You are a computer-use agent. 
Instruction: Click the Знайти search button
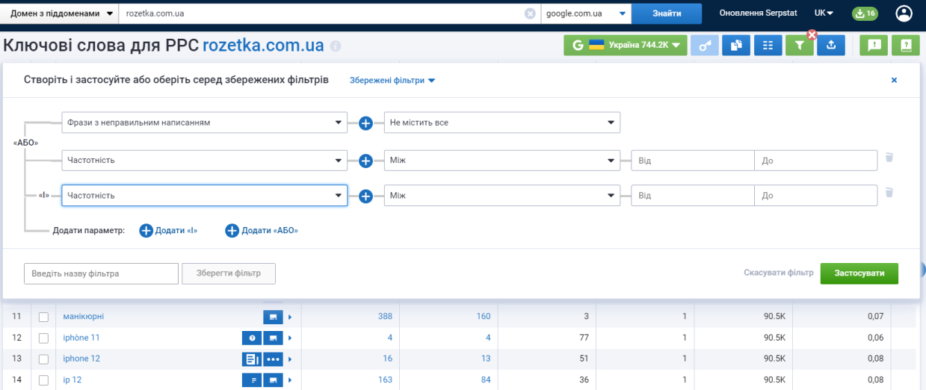tap(667, 13)
